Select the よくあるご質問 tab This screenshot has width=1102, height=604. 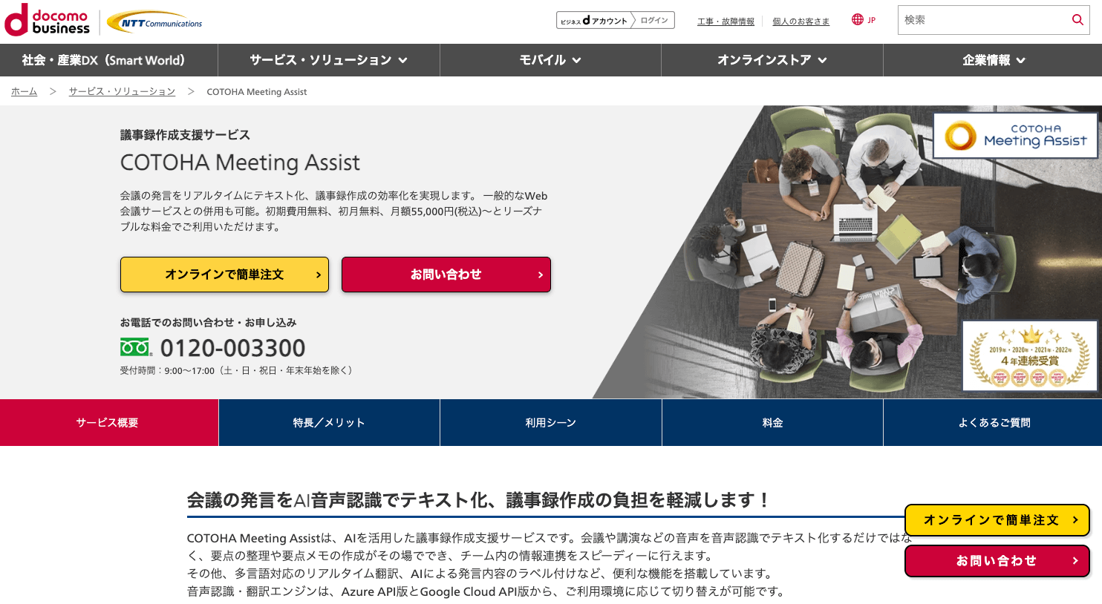tap(993, 422)
